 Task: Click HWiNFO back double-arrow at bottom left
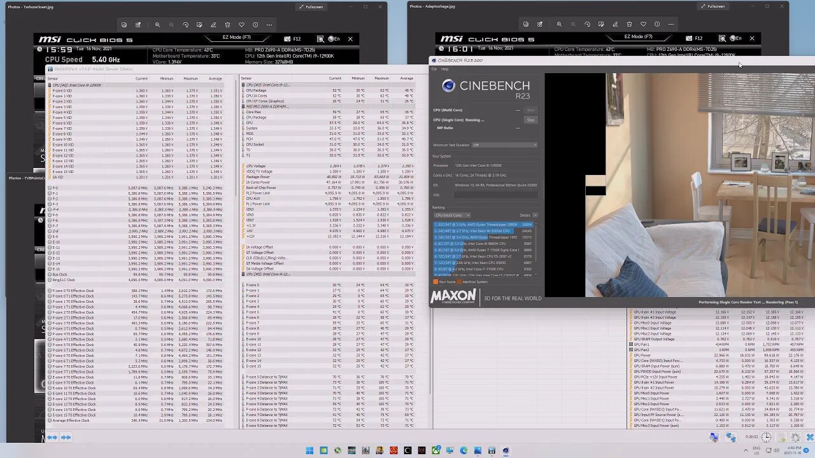click(52, 437)
